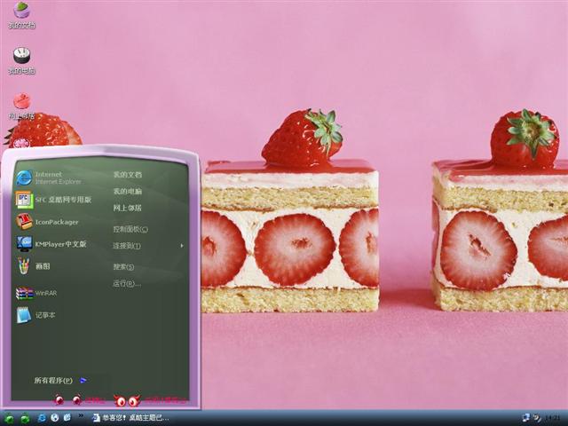The width and height of the screenshot is (568, 426).
Task: Open the 我的文档 desktop icon
Action: tap(21, 15)
